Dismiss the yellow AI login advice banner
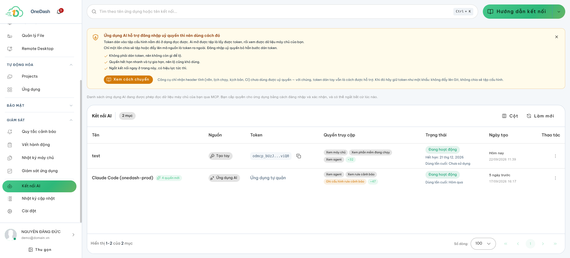Viewport: 570px width, 258px height. 556,37
